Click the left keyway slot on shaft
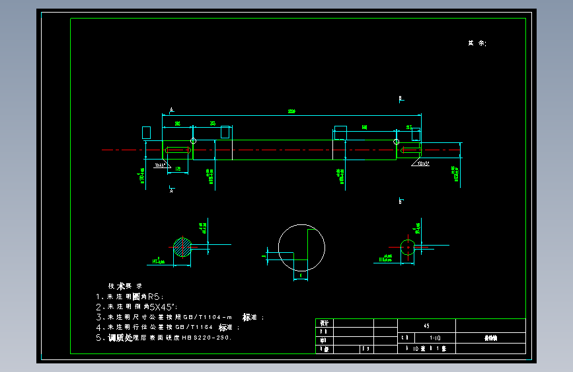This screenshot has height=372, width=573. [x=178, y=150]
